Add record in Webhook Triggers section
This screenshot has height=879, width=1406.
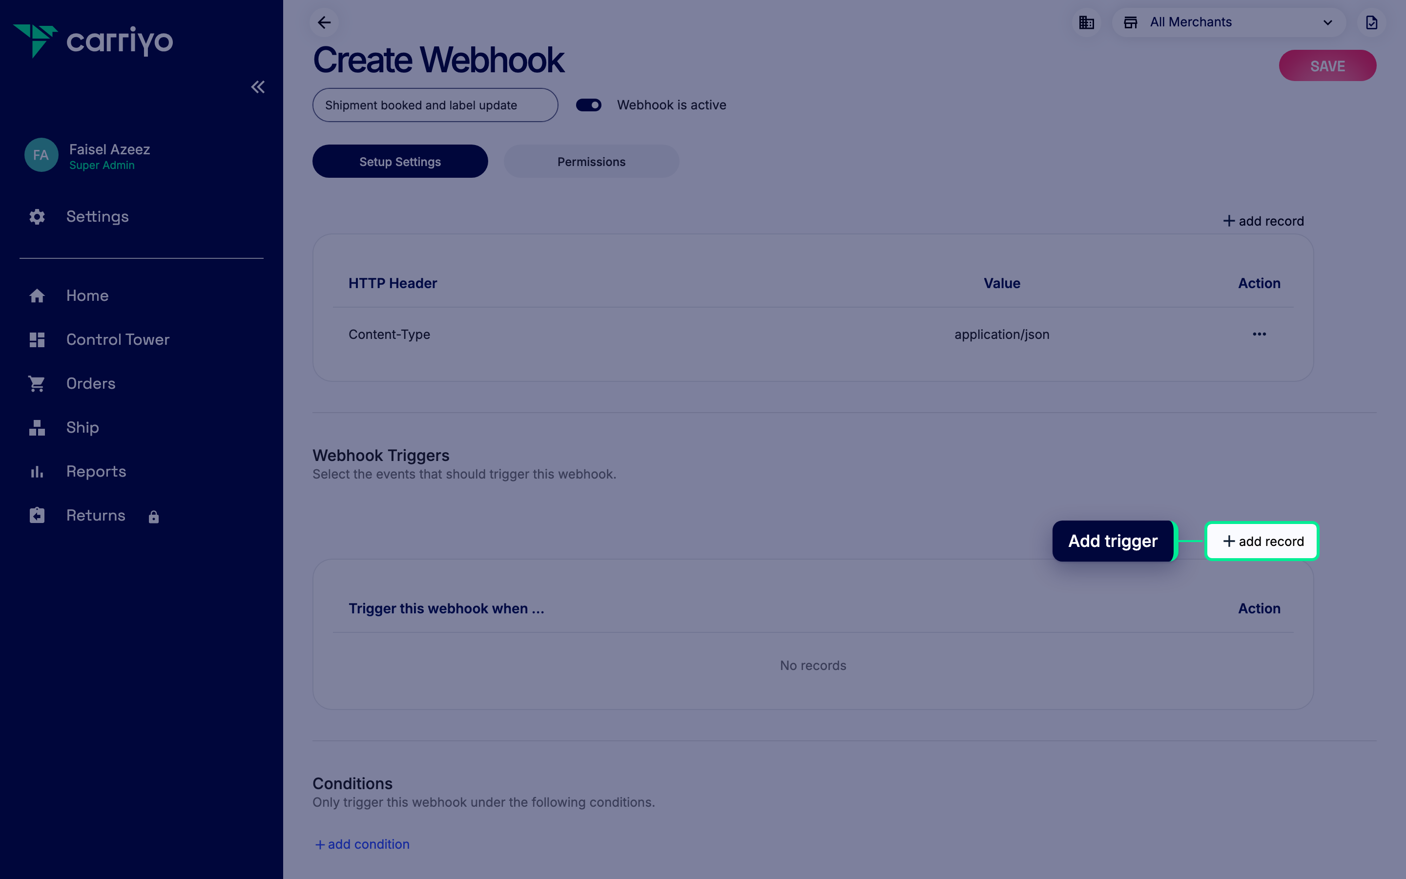[1262, 541]
